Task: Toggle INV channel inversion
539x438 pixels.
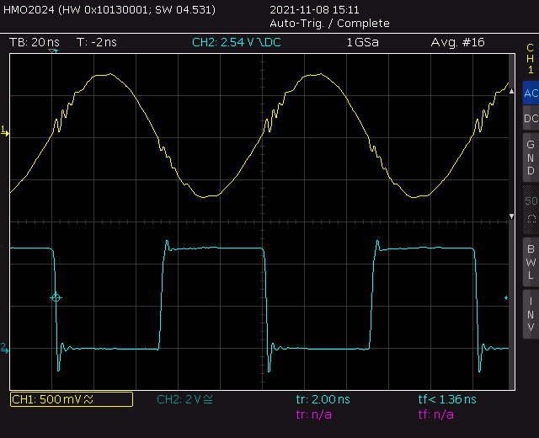Action: tap(531, 314)
